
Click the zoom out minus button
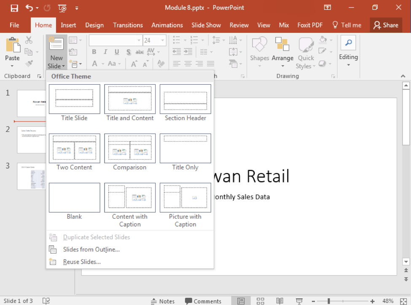click(x=313, y=301)
